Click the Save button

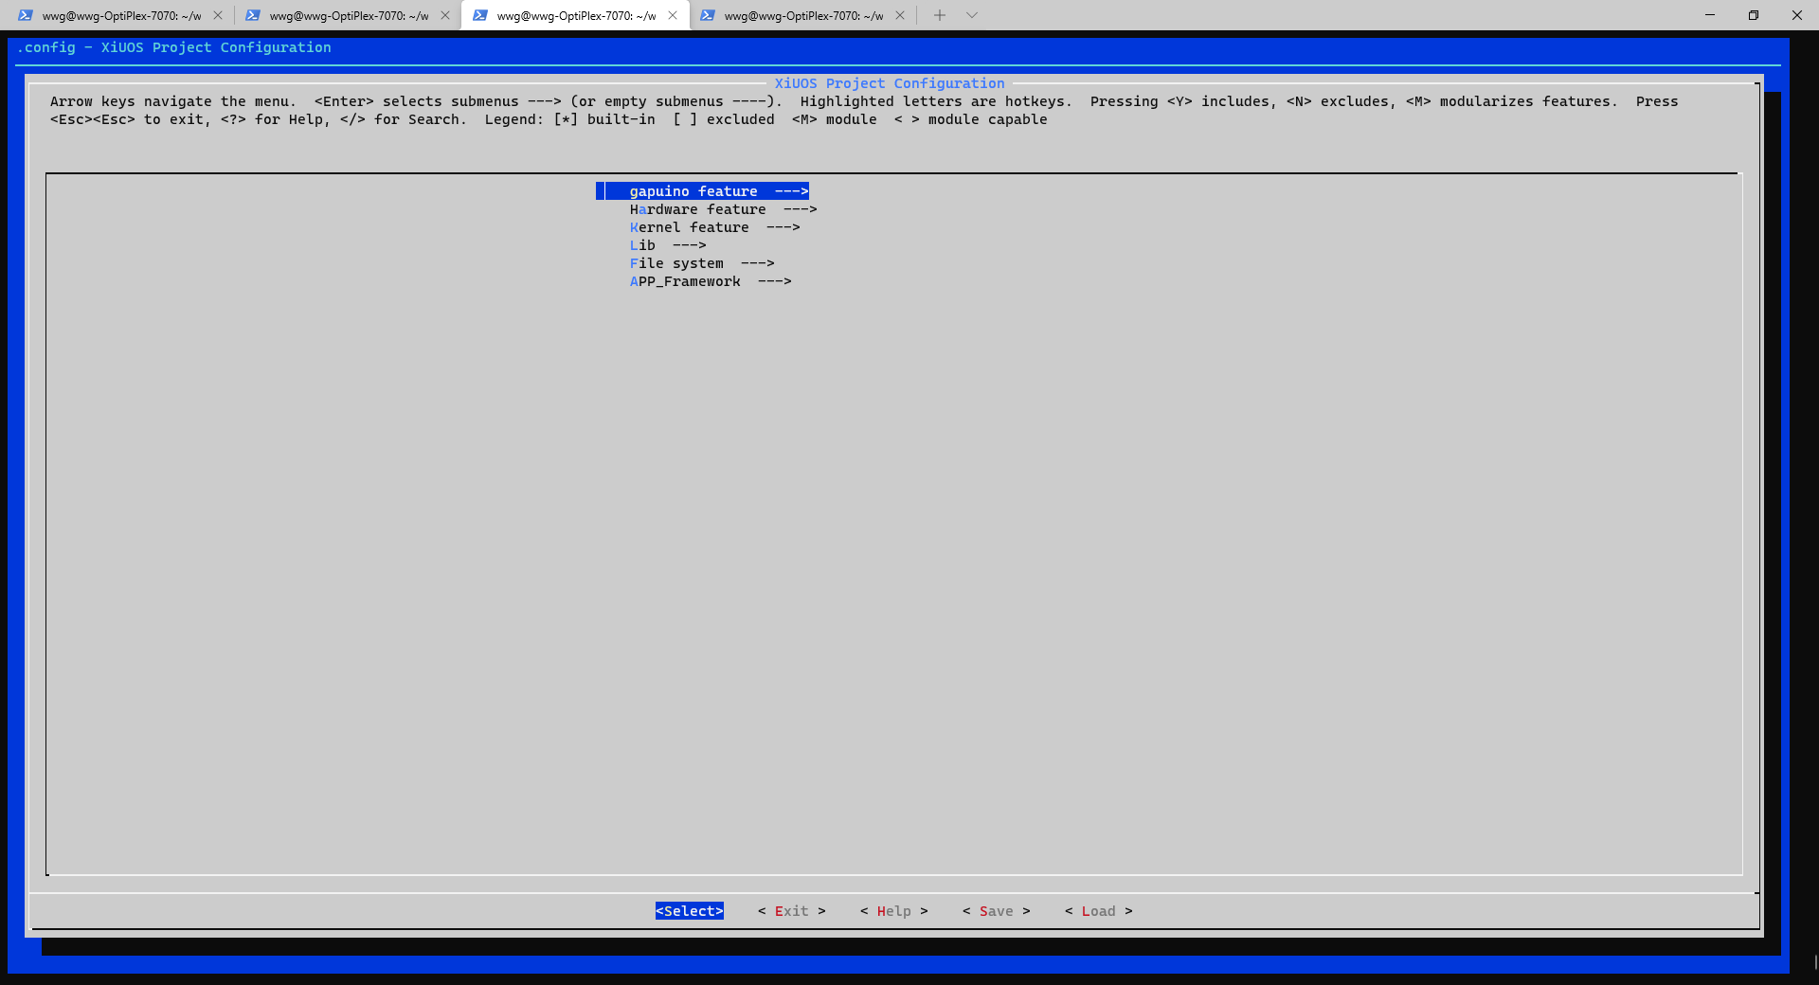point(997,911)
